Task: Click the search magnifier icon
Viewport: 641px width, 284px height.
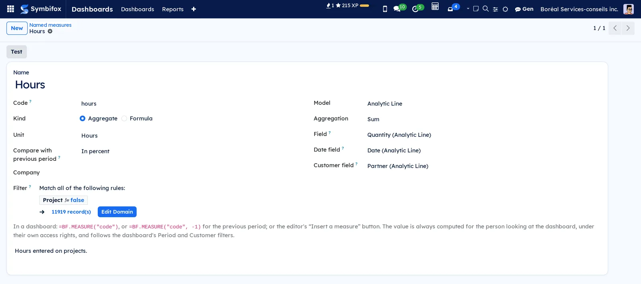Action: 486,8
